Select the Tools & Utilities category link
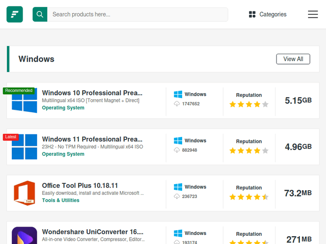 pyautogui.click(x=60, y=201)
